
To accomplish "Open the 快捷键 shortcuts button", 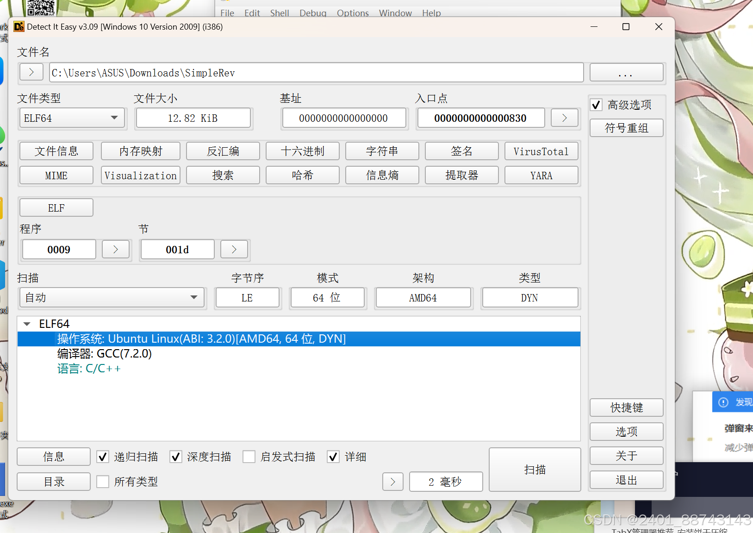I will (627, 408).
